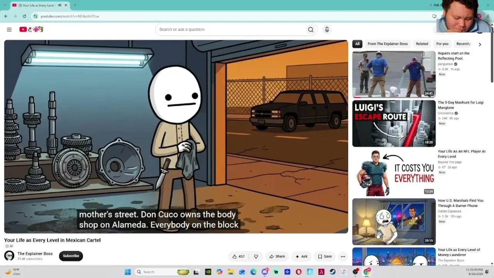Launch Steam from taskbar

332,272
